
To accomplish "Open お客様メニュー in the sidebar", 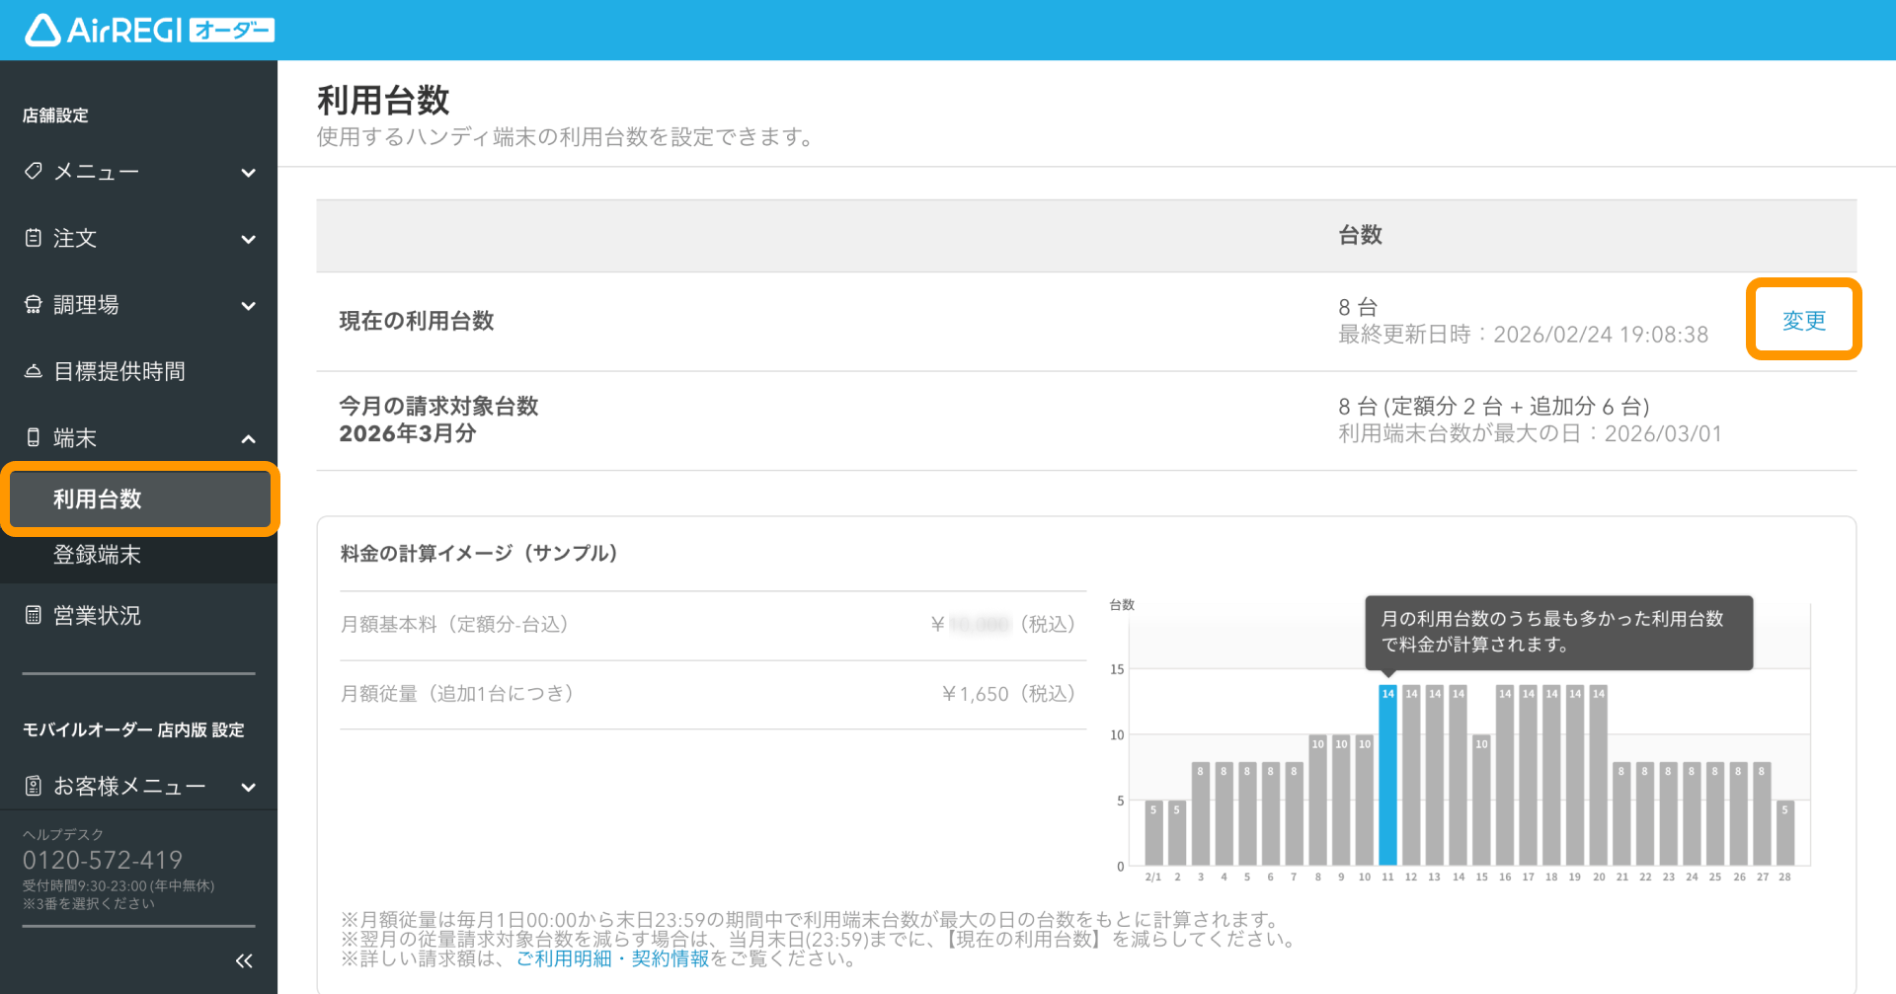I will coord(138,786).
